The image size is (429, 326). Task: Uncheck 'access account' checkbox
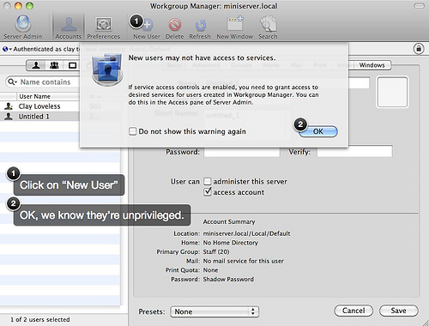pos(208,192)
